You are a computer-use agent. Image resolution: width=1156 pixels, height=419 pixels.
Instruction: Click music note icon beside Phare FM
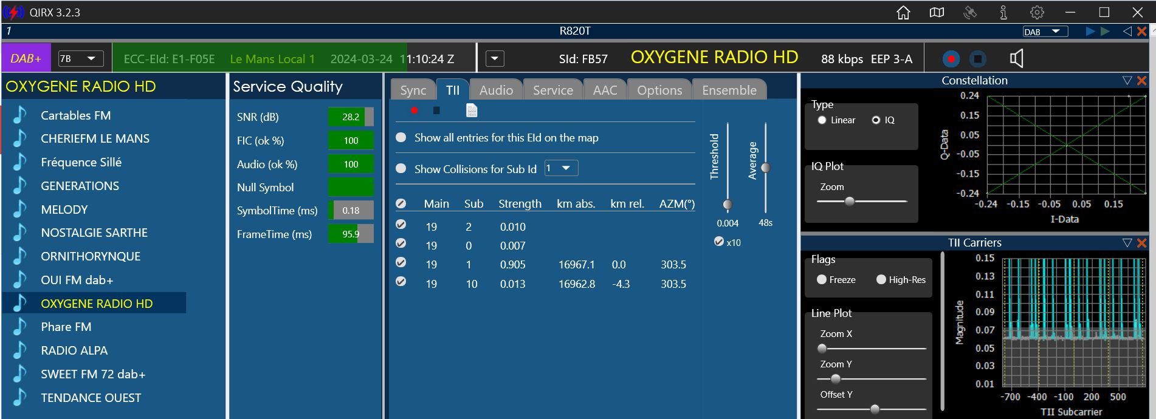point(20,327)
